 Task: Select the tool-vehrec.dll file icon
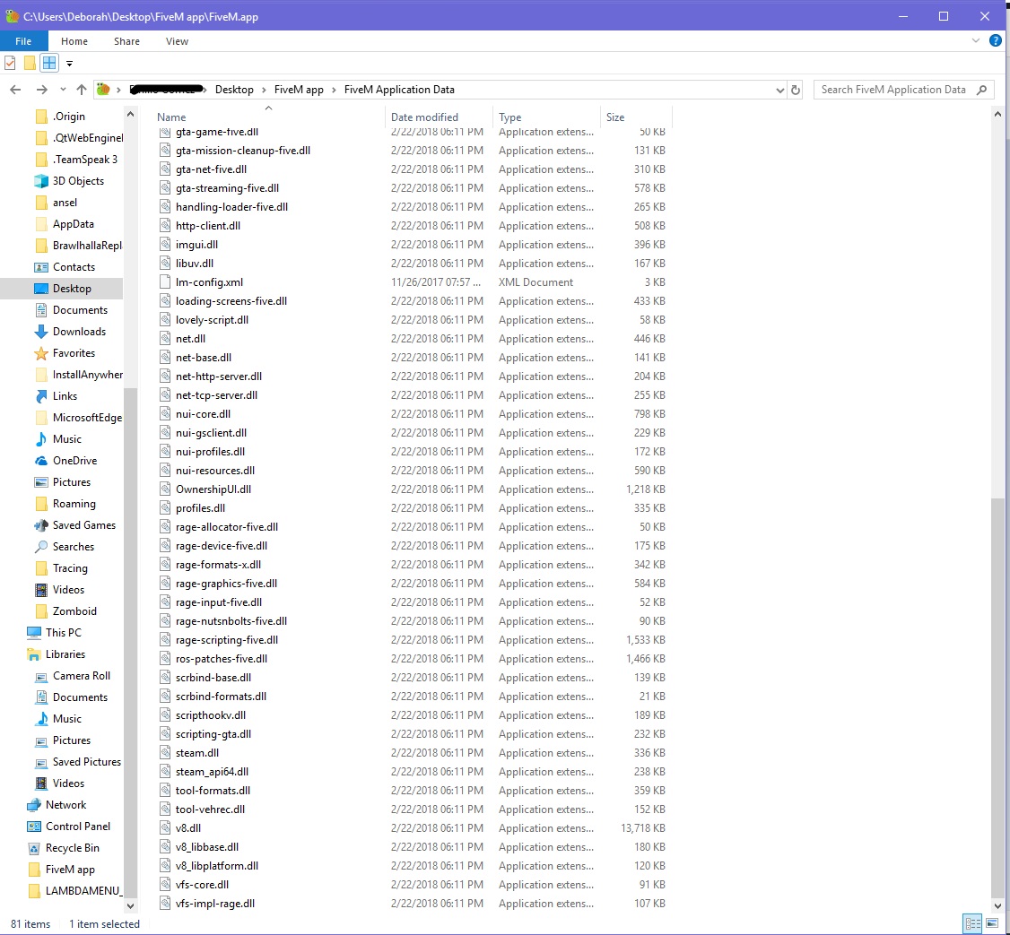coord(166,809)
